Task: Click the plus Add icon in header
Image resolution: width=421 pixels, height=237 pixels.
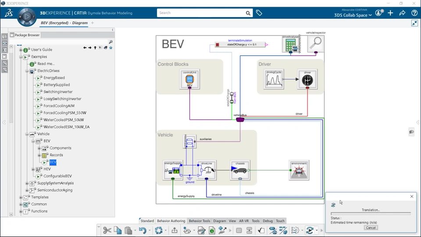Action: click(x=390, y=13)
